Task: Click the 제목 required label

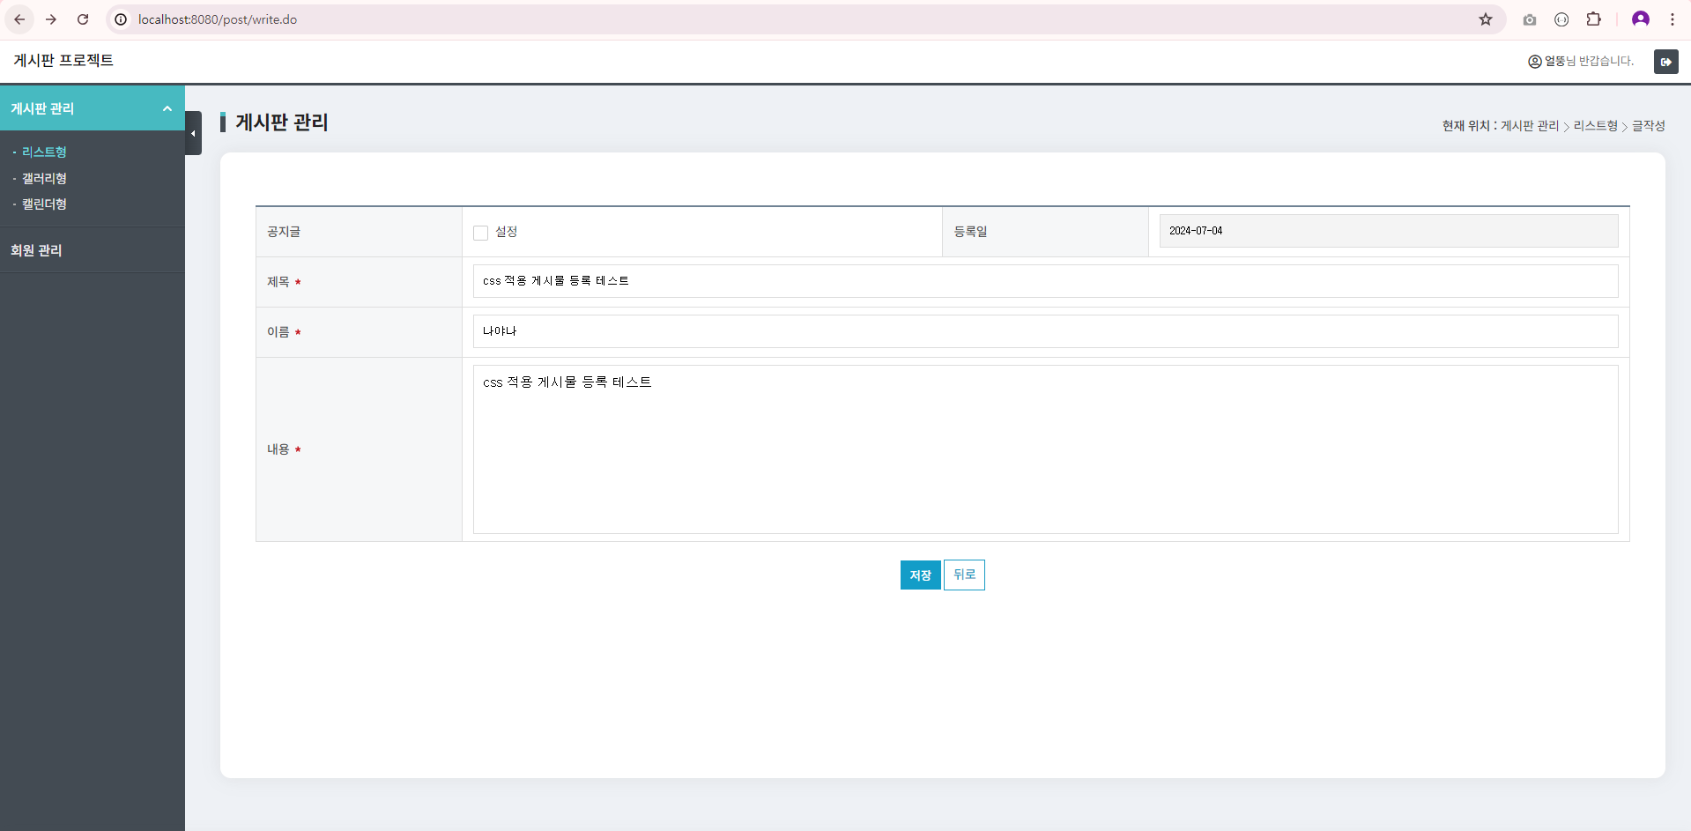Action: point(284,282)
